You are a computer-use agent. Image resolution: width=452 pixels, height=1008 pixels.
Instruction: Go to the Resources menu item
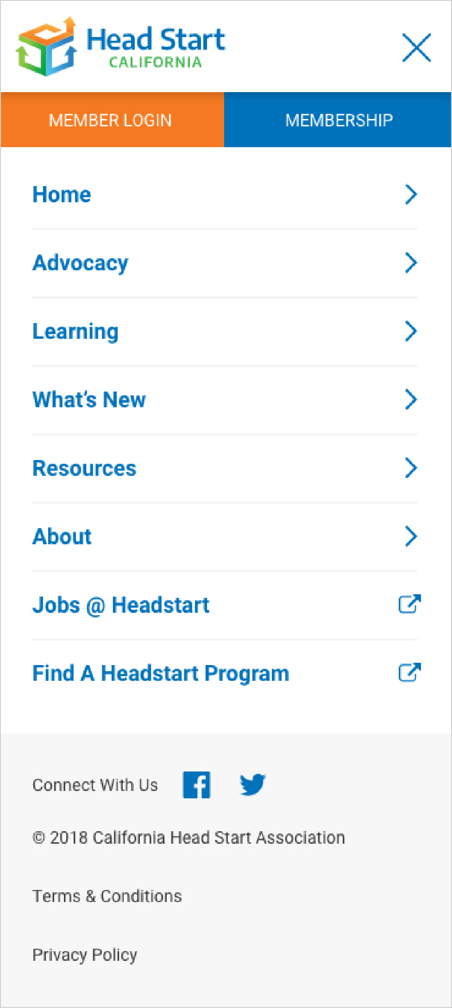tap(84, 468)
